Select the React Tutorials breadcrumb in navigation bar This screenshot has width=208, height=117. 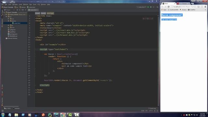click(x=7, y=7)
